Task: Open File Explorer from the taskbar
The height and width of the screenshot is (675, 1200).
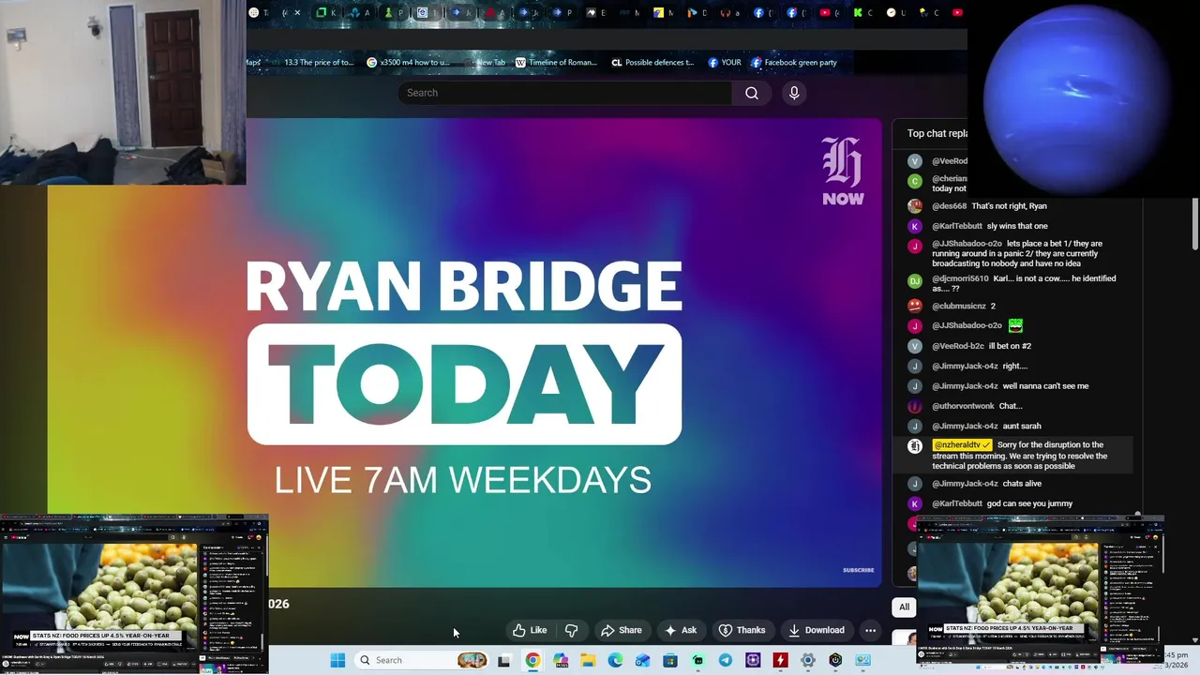Action: click(588, 660)
